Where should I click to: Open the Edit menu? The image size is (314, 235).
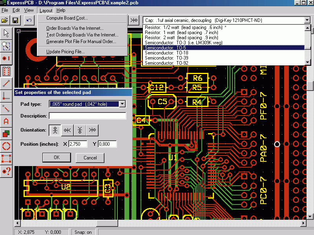tap(16, 10)
